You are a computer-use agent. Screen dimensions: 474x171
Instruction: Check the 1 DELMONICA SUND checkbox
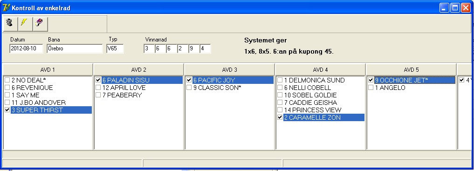280,80
